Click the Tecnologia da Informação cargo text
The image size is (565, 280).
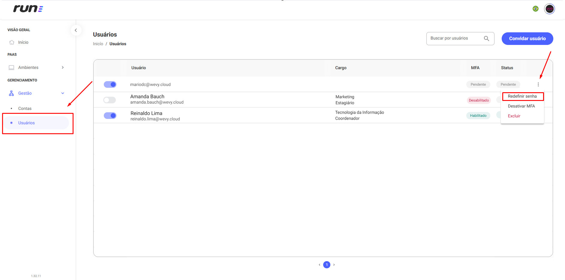359,112
